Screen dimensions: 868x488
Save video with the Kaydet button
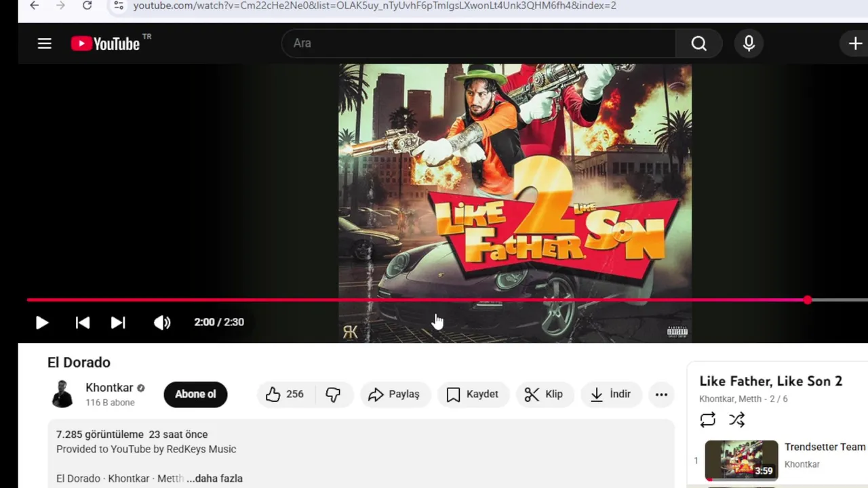pos(473,394)
